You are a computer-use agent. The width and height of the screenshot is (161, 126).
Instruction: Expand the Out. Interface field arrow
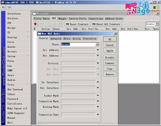pos(98,88)
